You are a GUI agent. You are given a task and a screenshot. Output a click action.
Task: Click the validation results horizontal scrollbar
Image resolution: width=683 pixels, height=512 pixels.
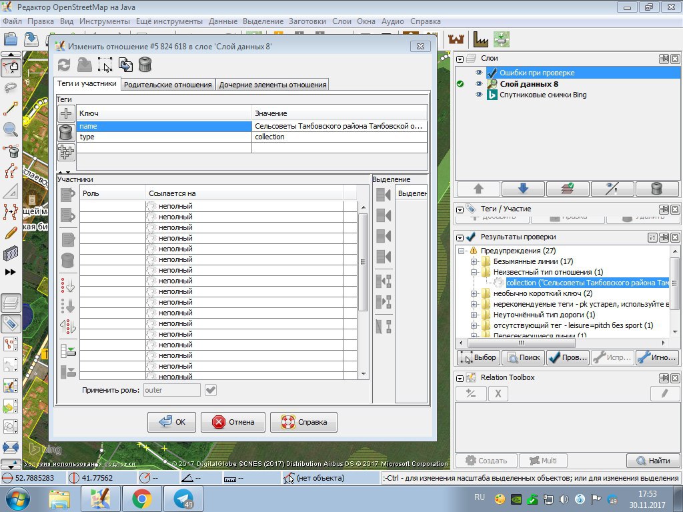coord(522,343)
